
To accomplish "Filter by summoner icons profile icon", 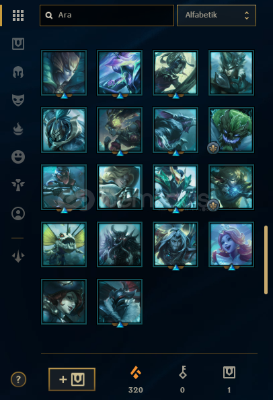I will pos(18,213).
